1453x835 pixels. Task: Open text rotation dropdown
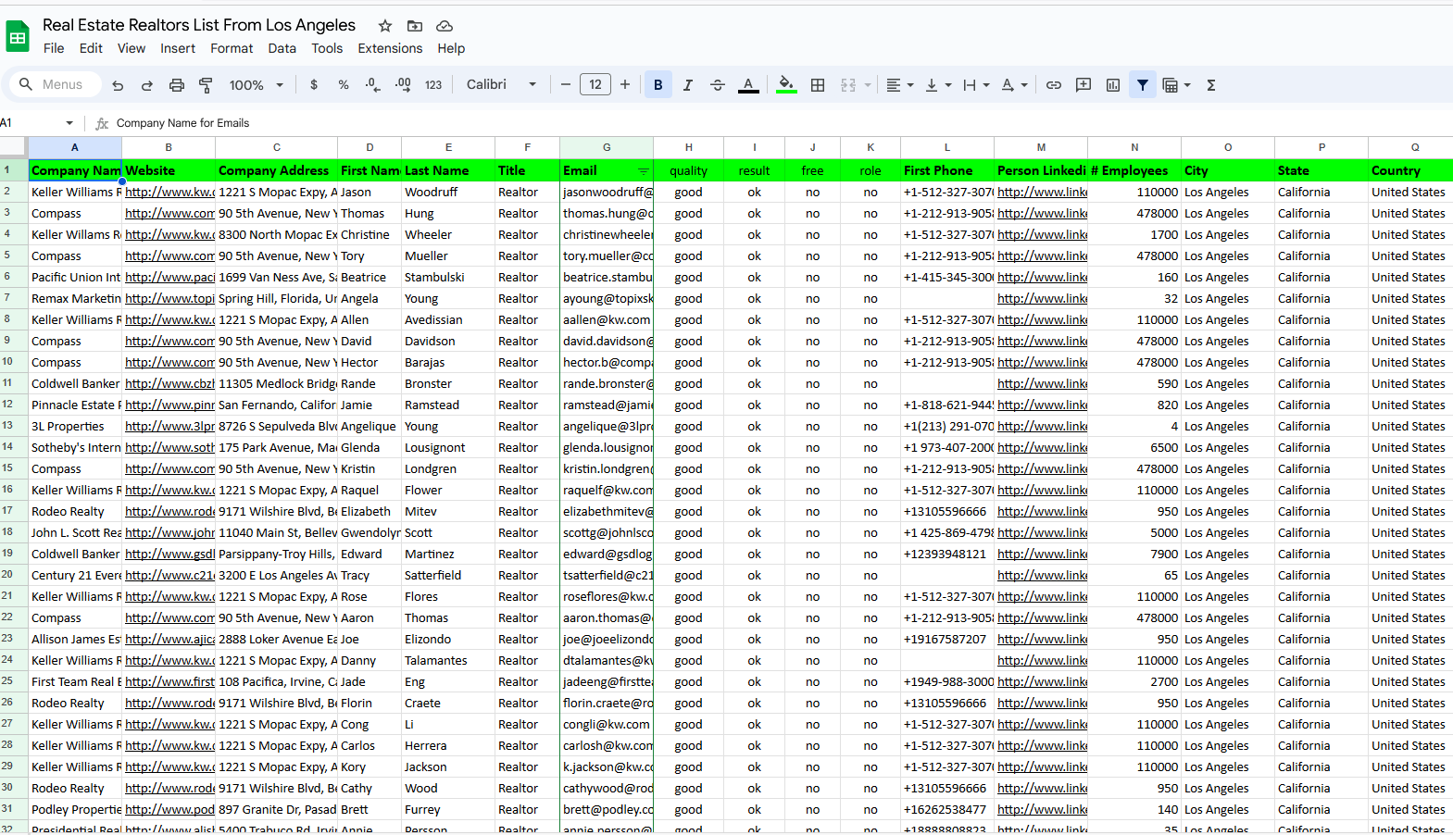coord(1015,85)
